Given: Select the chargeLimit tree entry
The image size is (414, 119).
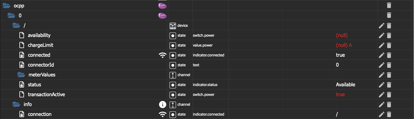Looking at the screenshot, I should pos(40,45).
